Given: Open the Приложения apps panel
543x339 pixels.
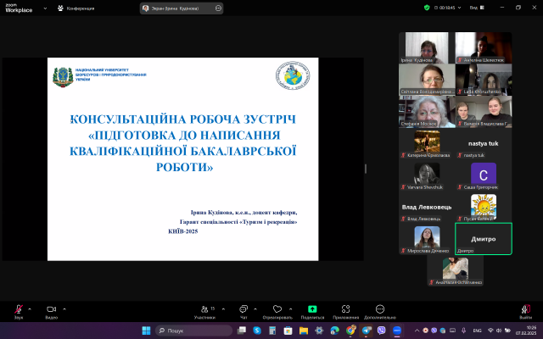Looking at the screenshot, I should (x=345, y=309).
